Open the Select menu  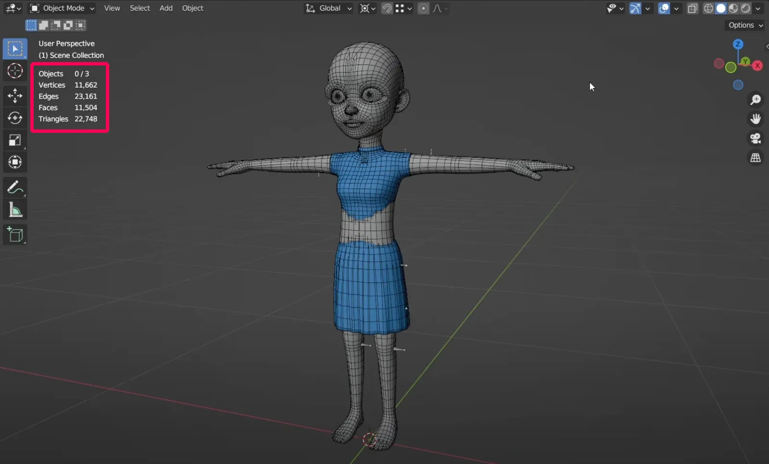coord(140,8)
